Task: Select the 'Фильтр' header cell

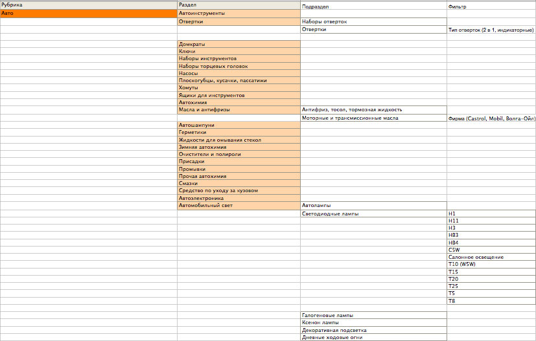Action: (491, 6)
